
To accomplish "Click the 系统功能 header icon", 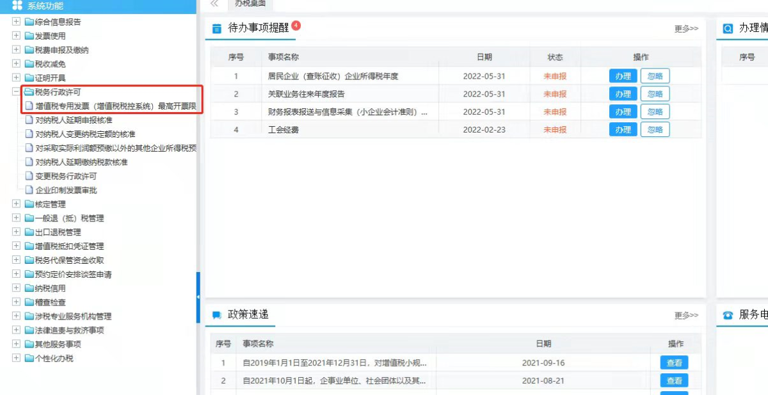I will tap(17, 6).
